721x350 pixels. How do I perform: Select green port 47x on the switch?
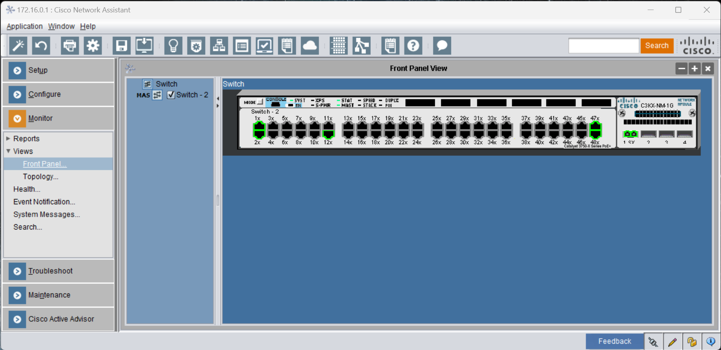point(596,126)
